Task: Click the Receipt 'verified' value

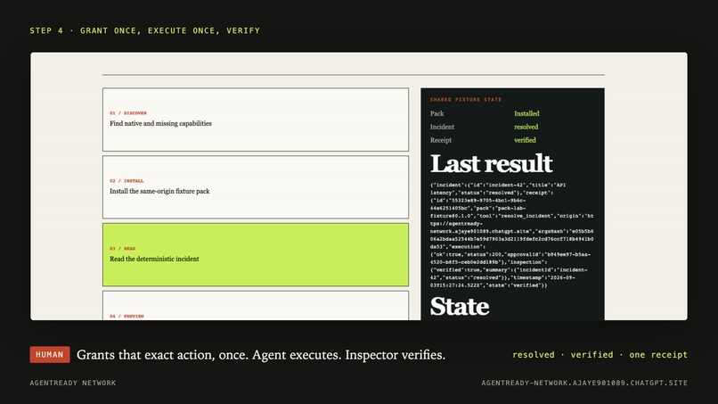Action: pyautogui.click(x=525, y=140)
